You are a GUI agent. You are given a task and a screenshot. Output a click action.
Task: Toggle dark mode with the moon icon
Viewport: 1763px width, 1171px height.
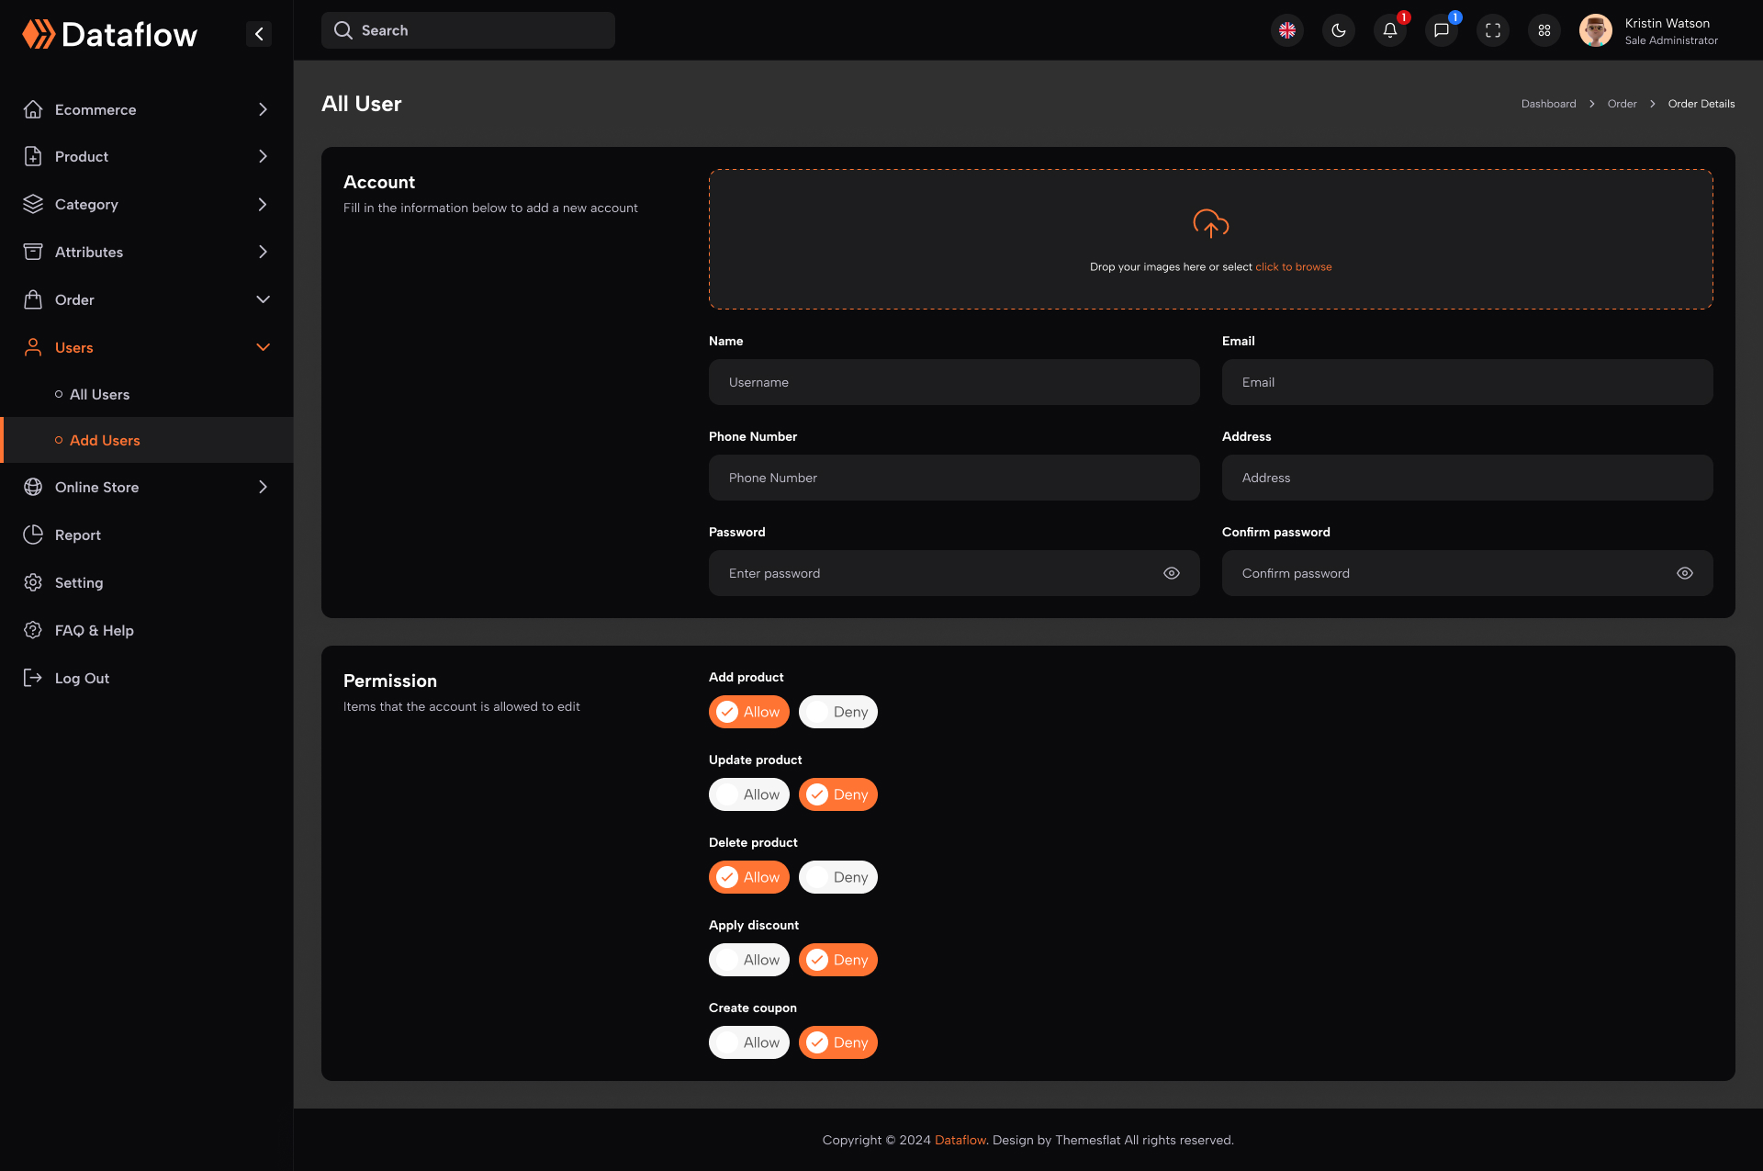[x=1338, y=30]
